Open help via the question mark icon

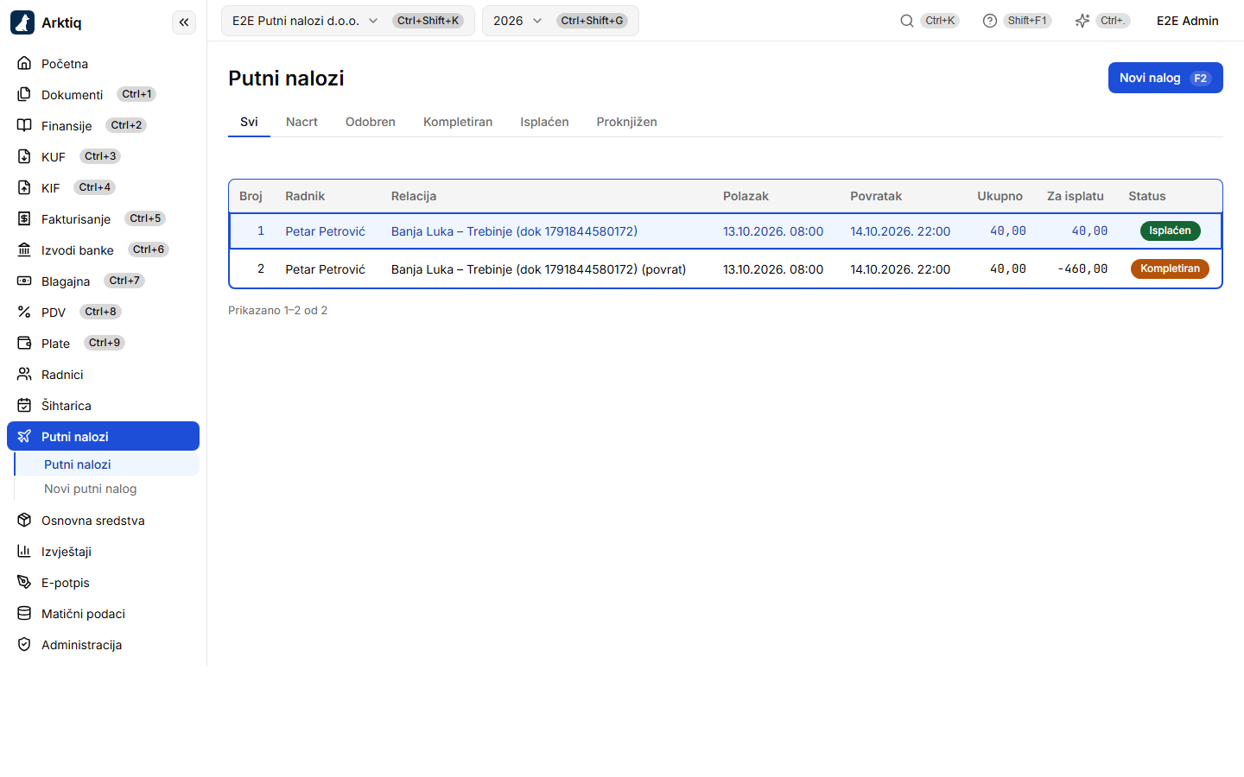pos(990,21)
